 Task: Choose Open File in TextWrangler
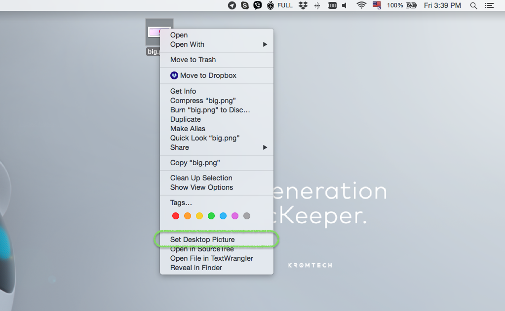click(216, 258)
